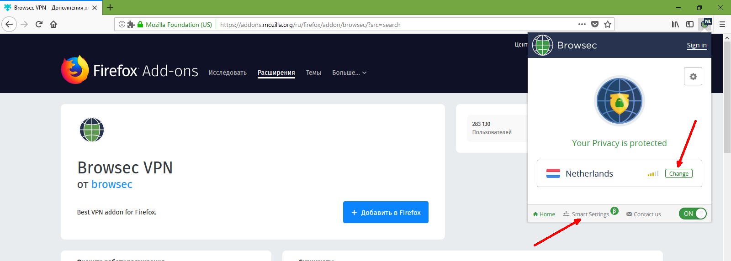The image size is (731, 261).
Task: Bookmark this page with the star
Action: (607, 24)
